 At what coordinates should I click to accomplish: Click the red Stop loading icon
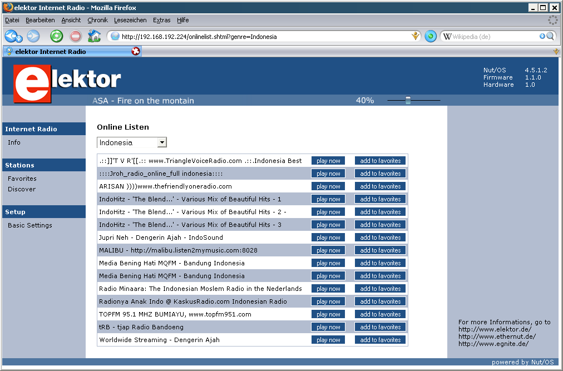76,36
